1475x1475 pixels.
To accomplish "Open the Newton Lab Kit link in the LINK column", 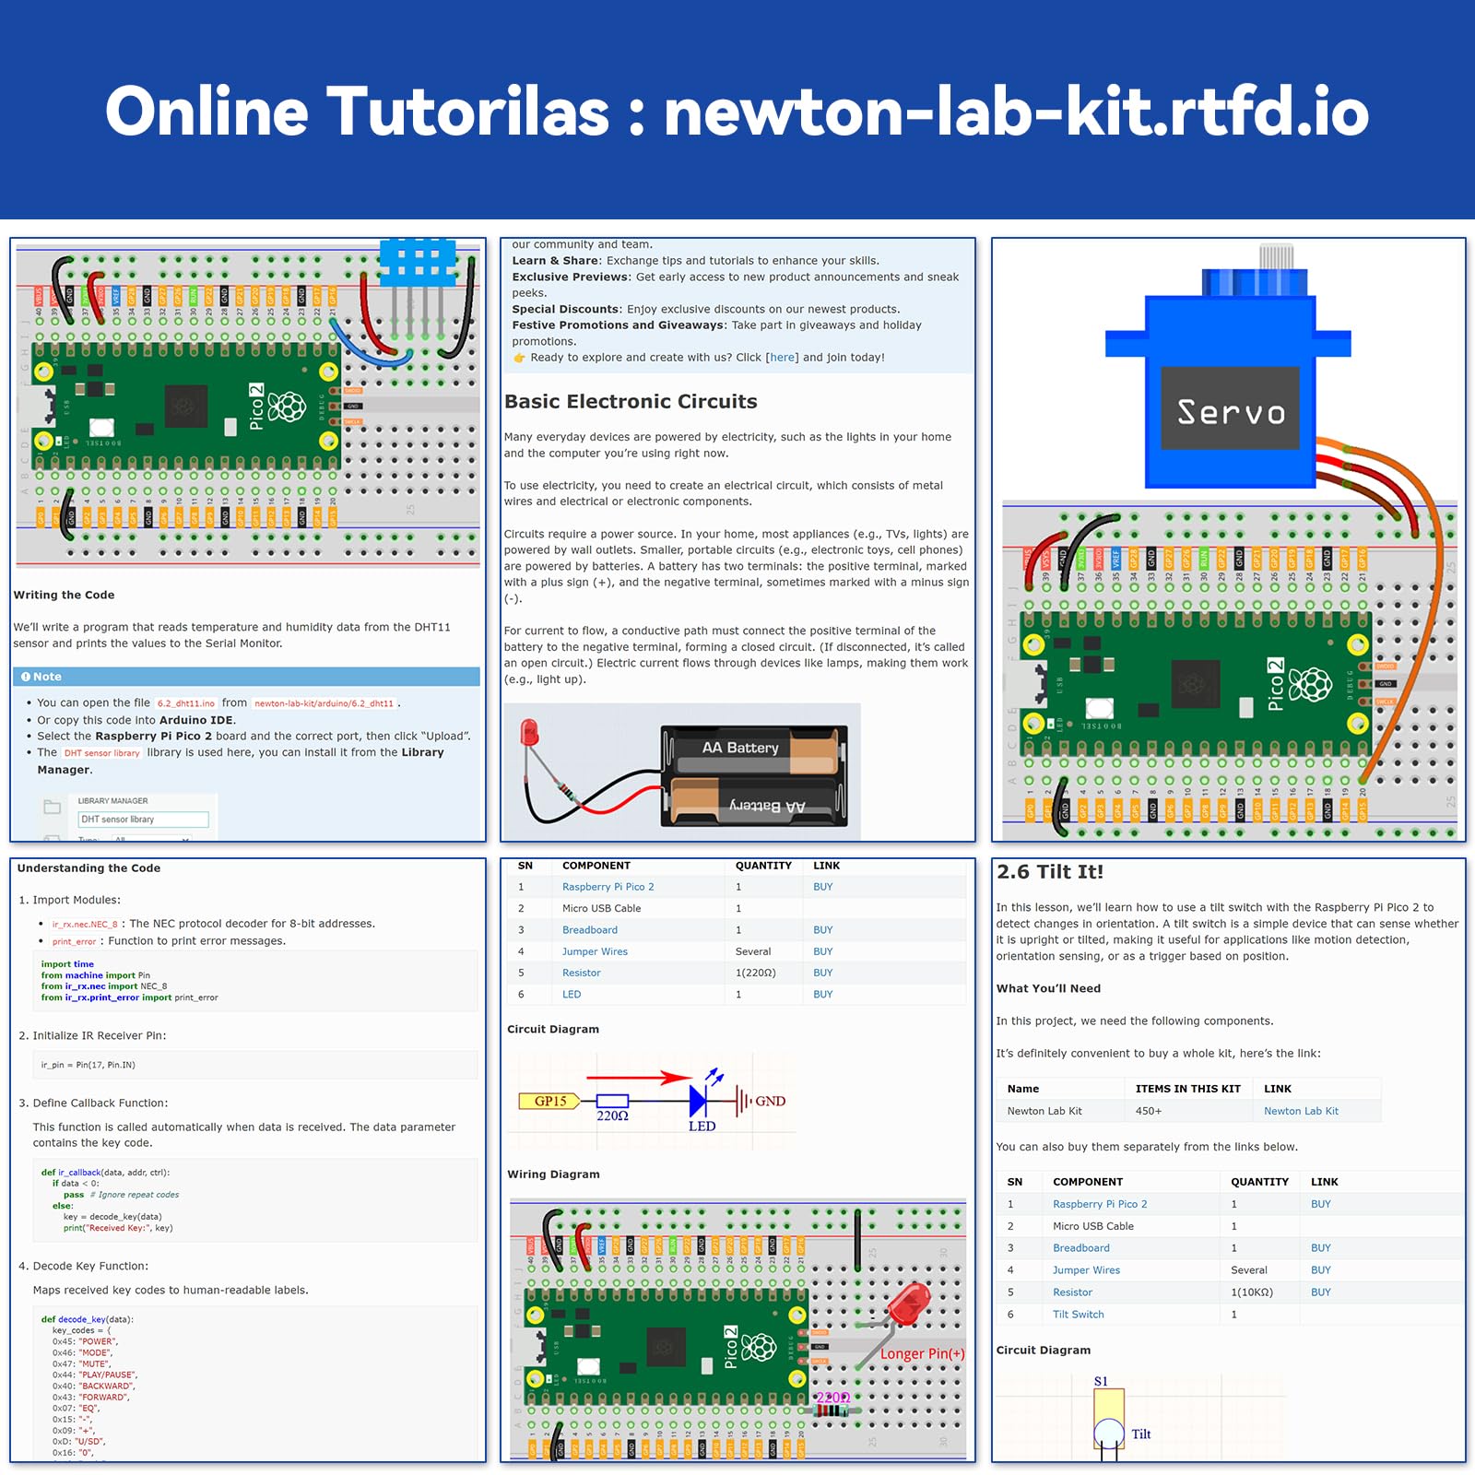I will [1301, 1111].
